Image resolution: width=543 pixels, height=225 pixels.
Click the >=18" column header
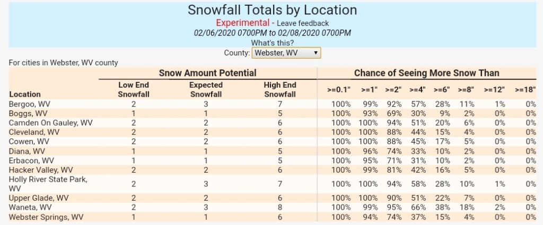(x=525, y=90)
